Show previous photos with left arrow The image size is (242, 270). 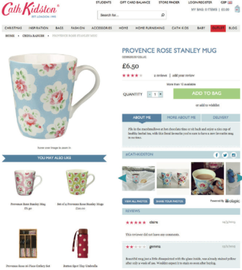click(123, 178)
